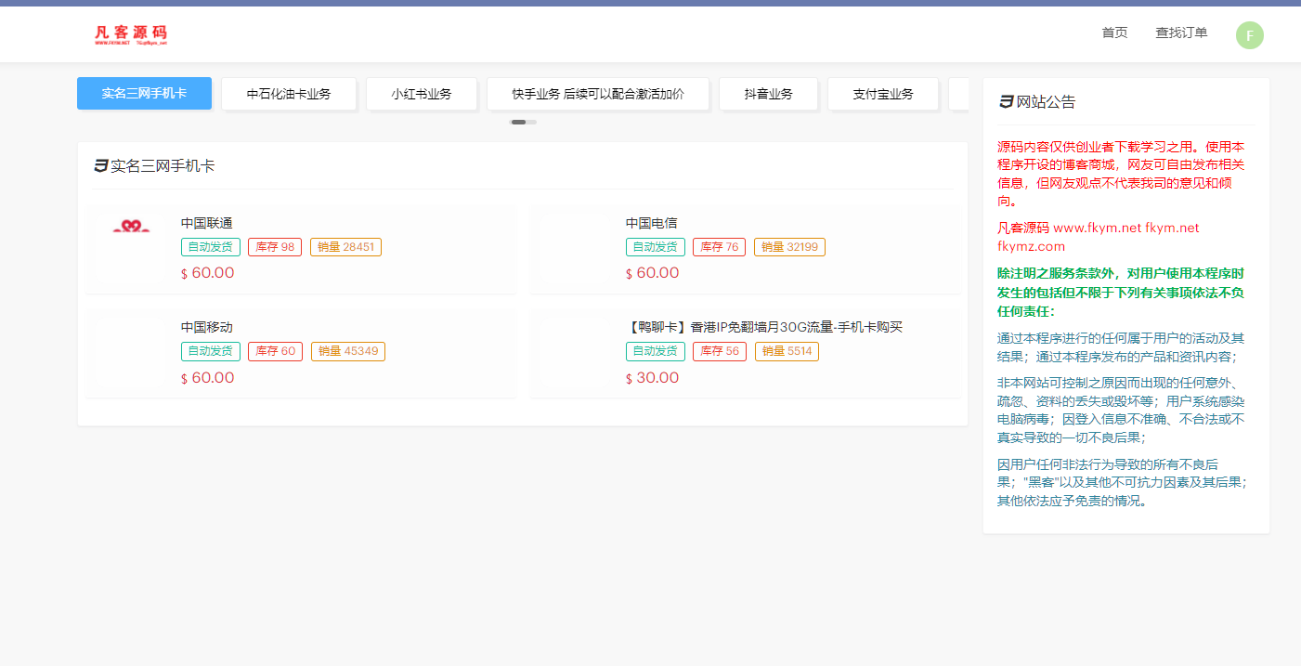The image size is (1301, 666).
Task: Click the category tabs horizontal scroll indicator
Action: (x=524, y=122)
